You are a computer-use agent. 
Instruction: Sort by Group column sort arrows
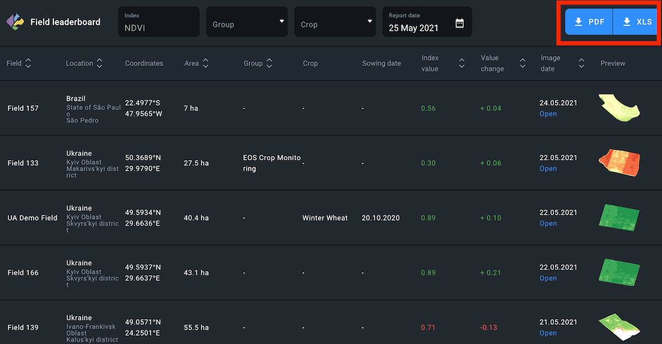[x=269, y=63]
